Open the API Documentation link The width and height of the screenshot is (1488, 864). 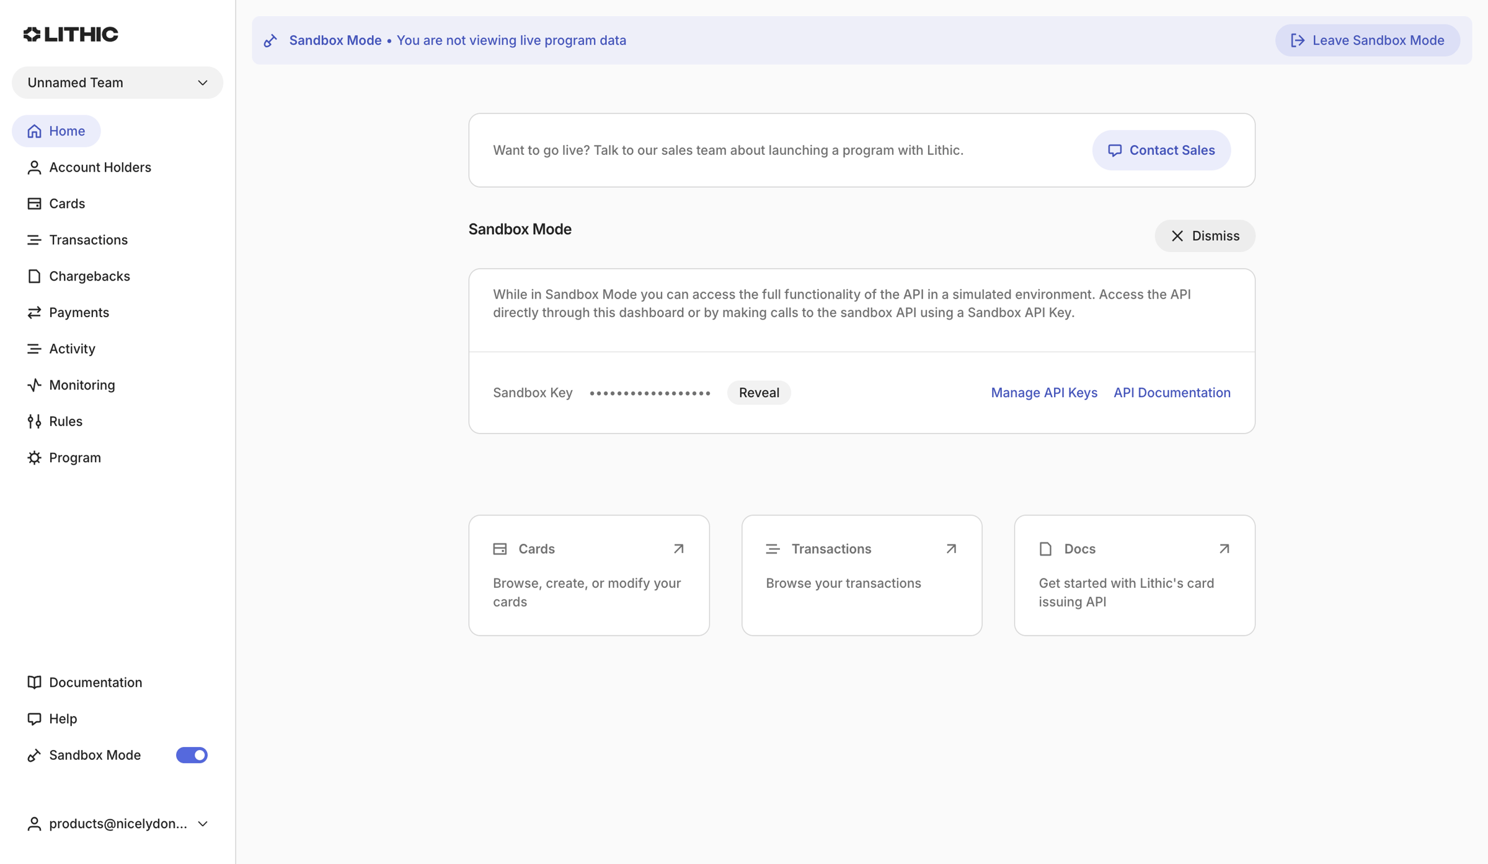[x=1172, y=393]
